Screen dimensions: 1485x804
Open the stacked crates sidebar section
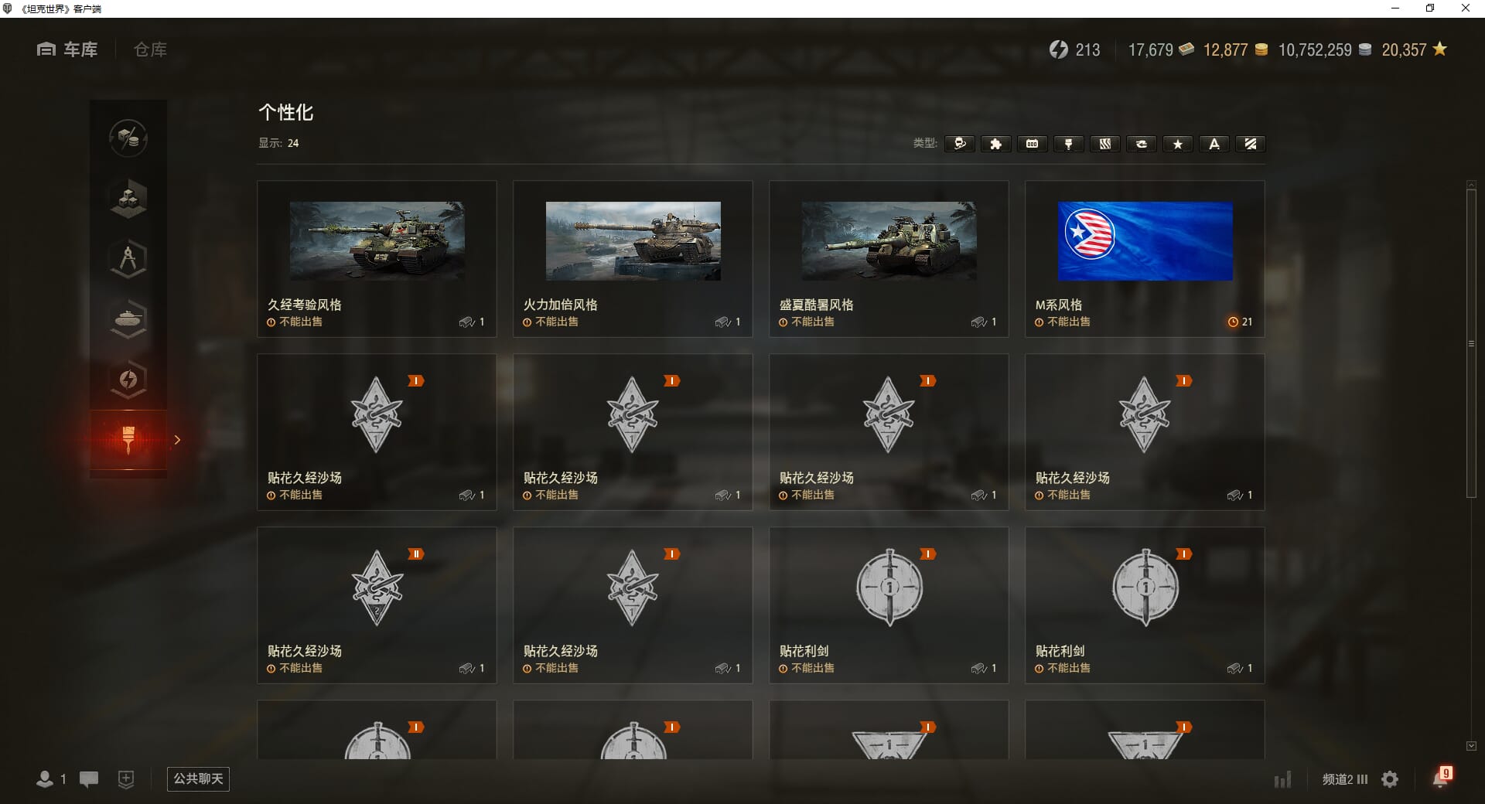[x=128, y=199]
